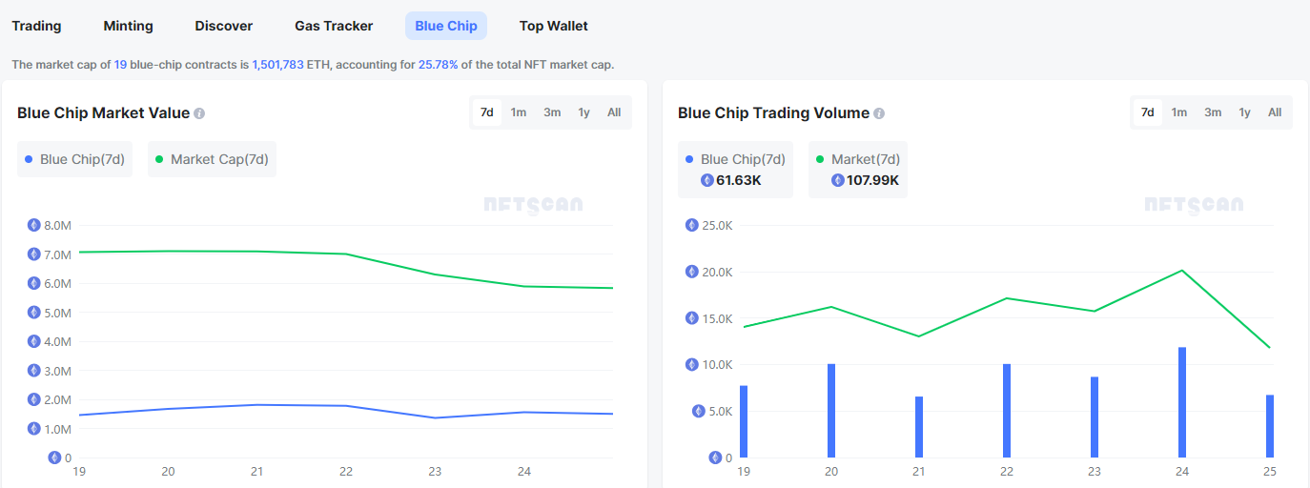Select 1y range for Trading Volume chart

[1244, 112]
